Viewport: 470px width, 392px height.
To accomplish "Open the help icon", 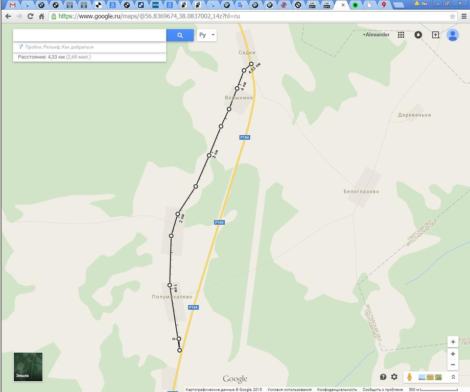I will pos(383,377).
